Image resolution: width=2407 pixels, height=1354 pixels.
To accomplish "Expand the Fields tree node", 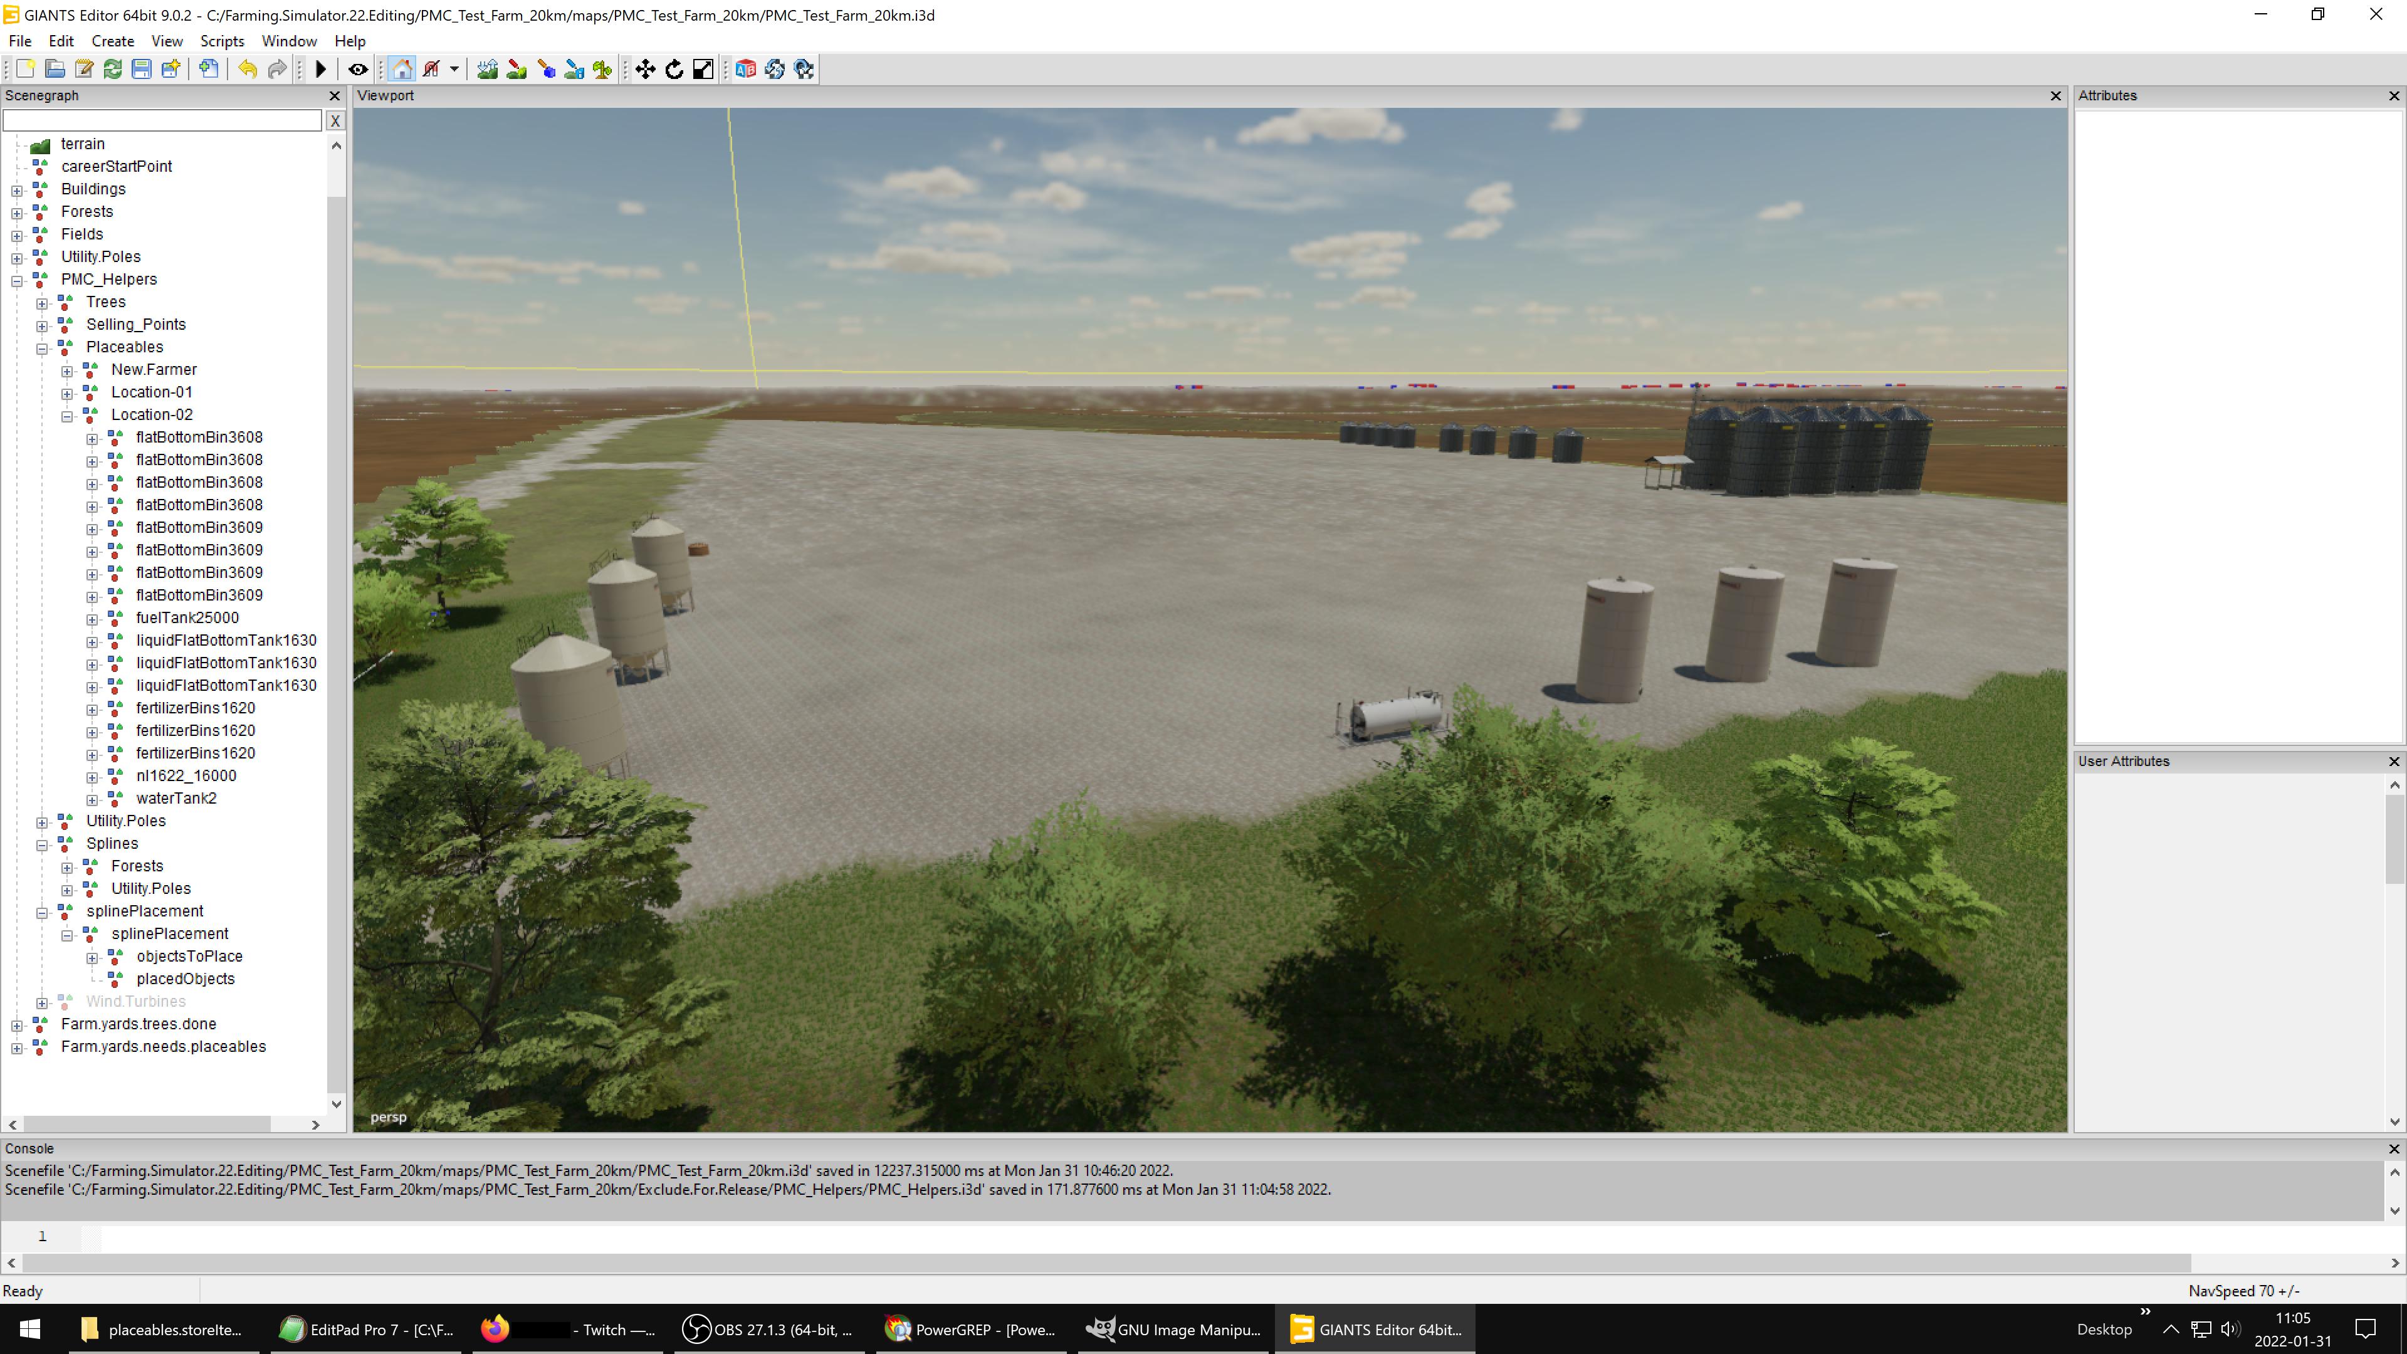I will tap(17, 236).
